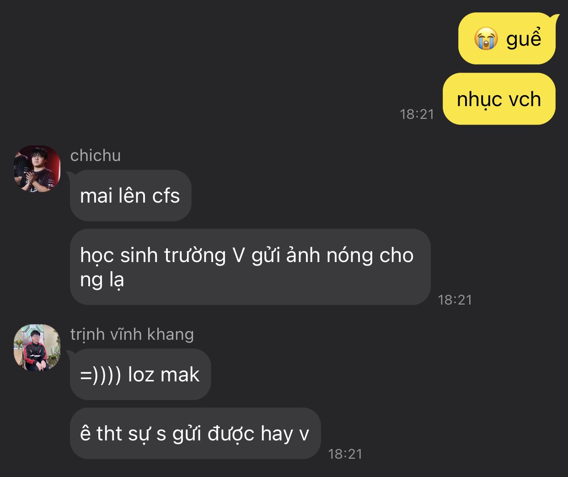Open chichu's profile picture
The height and width of the screenshot is (477, 568).
pos(37,169)
